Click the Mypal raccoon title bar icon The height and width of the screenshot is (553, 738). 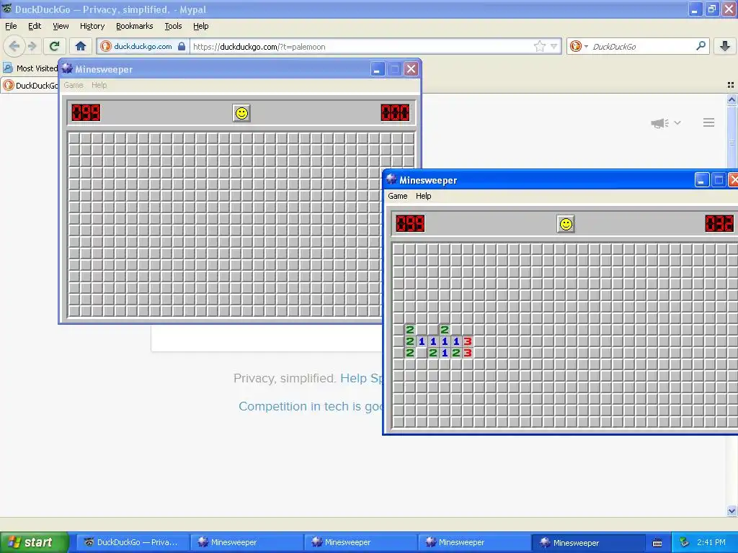[6, 9]
